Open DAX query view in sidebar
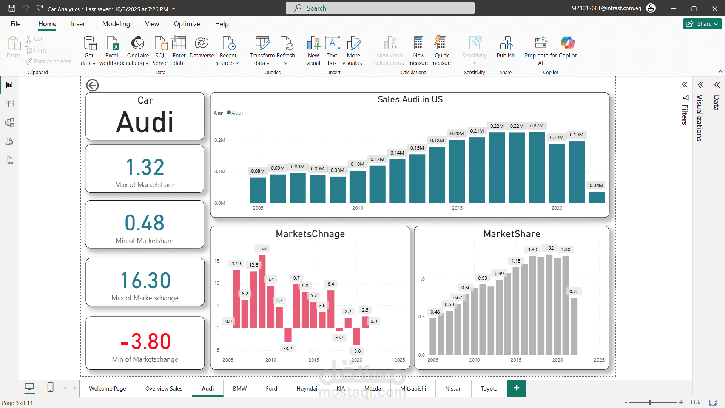The height and width of the screenshot is (408, 725). 9,142
